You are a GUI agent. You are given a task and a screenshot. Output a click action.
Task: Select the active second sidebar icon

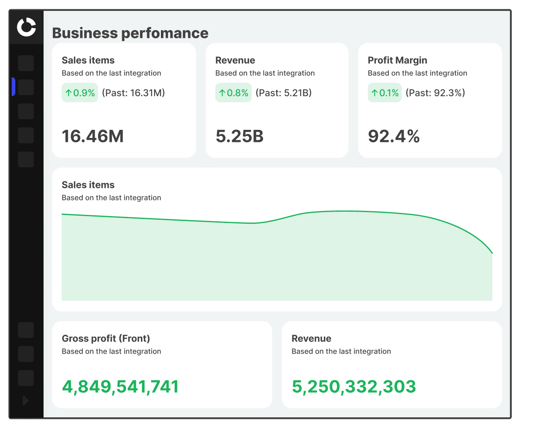(x=26, y=87)
